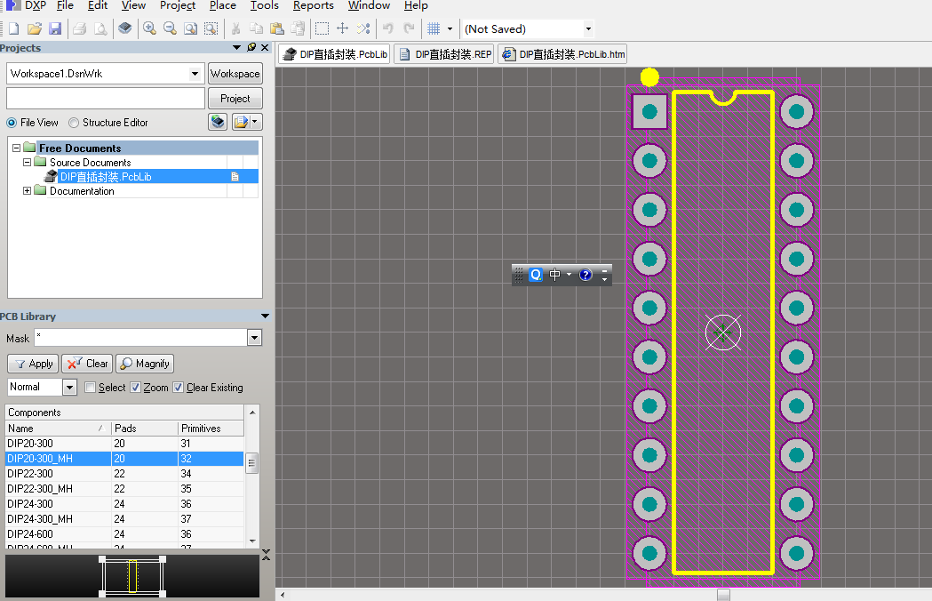Open the folder options icon dropdown arrow
Screen dimensions: 932x601
point(256,122)
